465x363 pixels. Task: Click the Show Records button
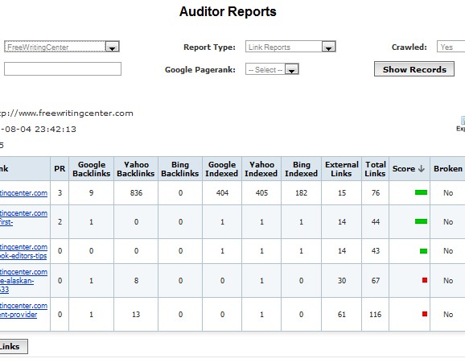[414, 69]
